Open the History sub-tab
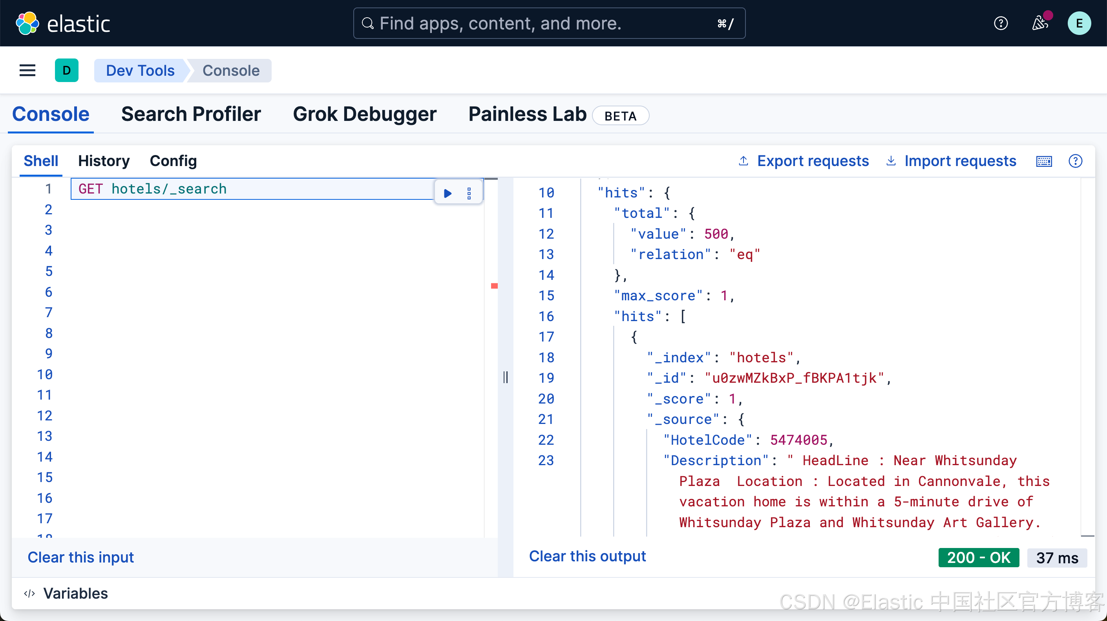This screenshot has height=621, width=1107. tap(104, 161)
